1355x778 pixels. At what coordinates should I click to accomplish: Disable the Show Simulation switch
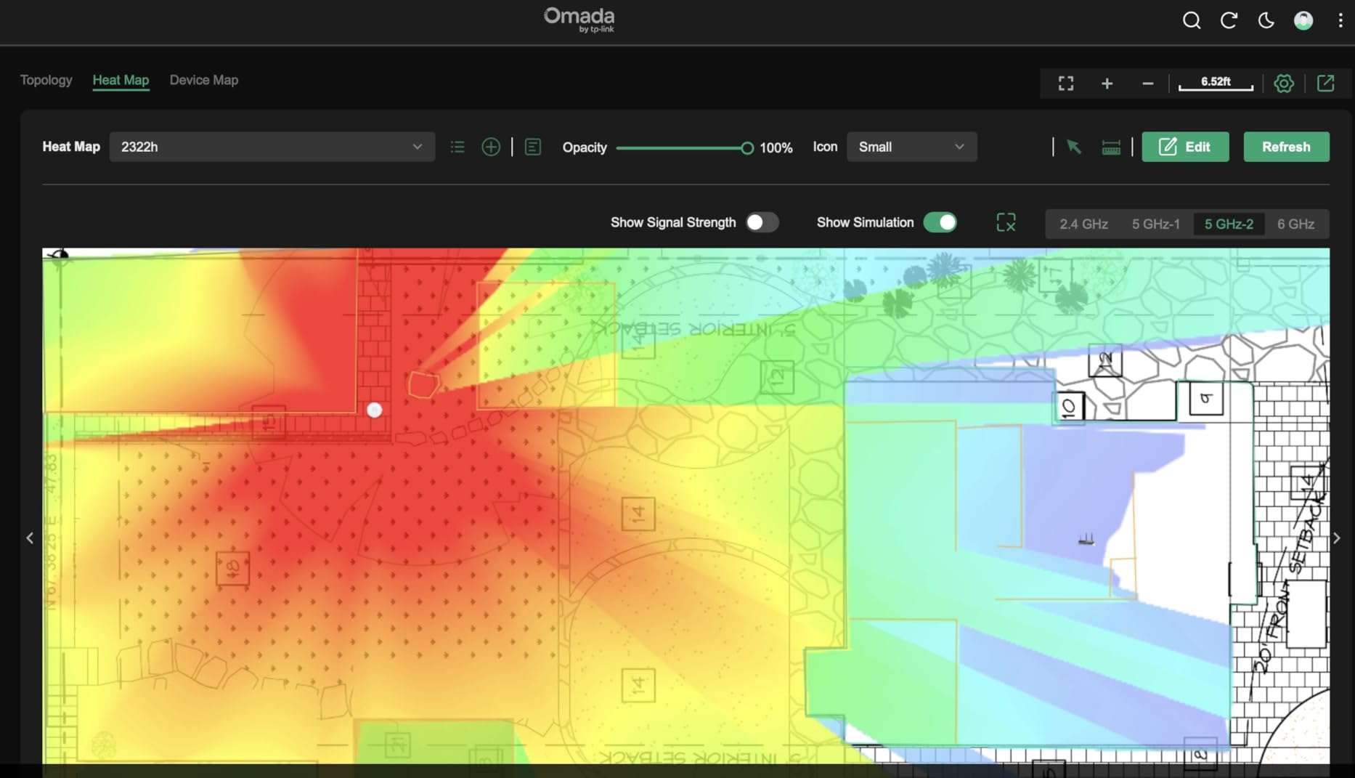(x=940, y=222)
